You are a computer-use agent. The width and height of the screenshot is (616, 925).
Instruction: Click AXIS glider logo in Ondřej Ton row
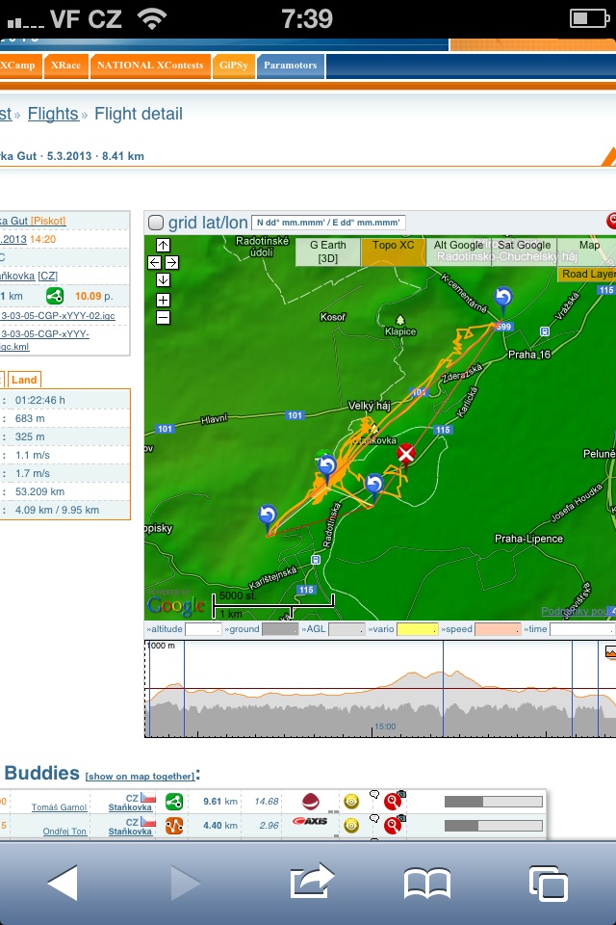coord(310,821)
